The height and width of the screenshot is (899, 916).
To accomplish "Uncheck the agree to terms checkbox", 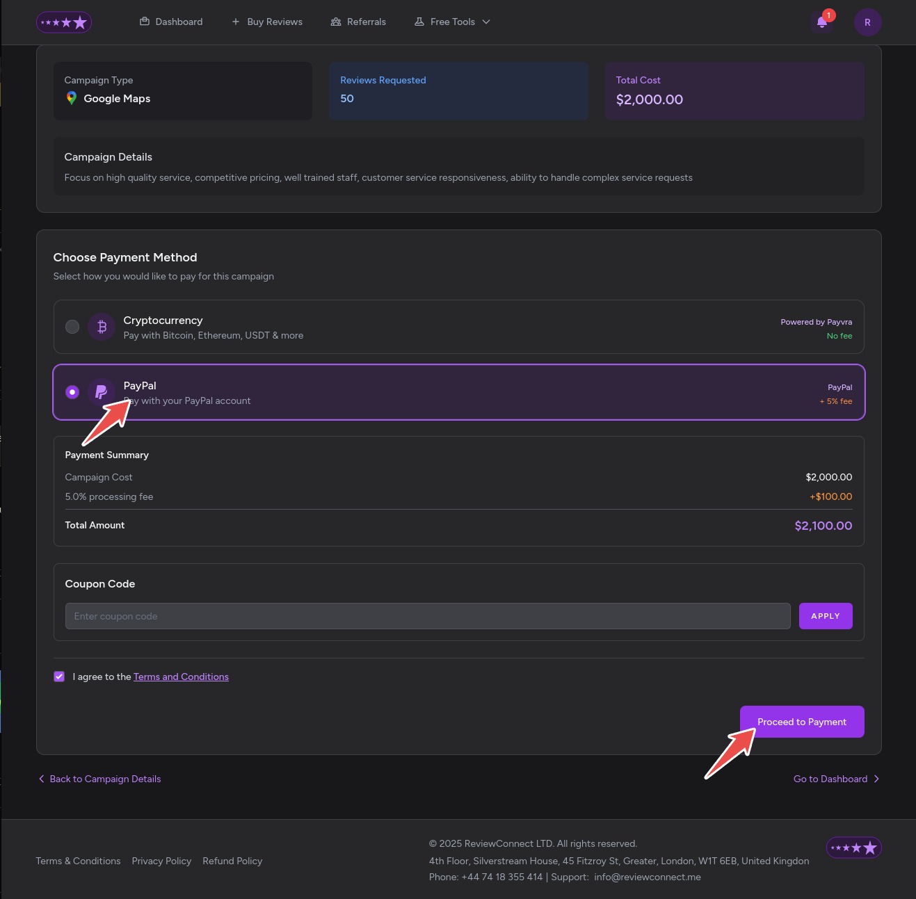I will tap(59, 677).
